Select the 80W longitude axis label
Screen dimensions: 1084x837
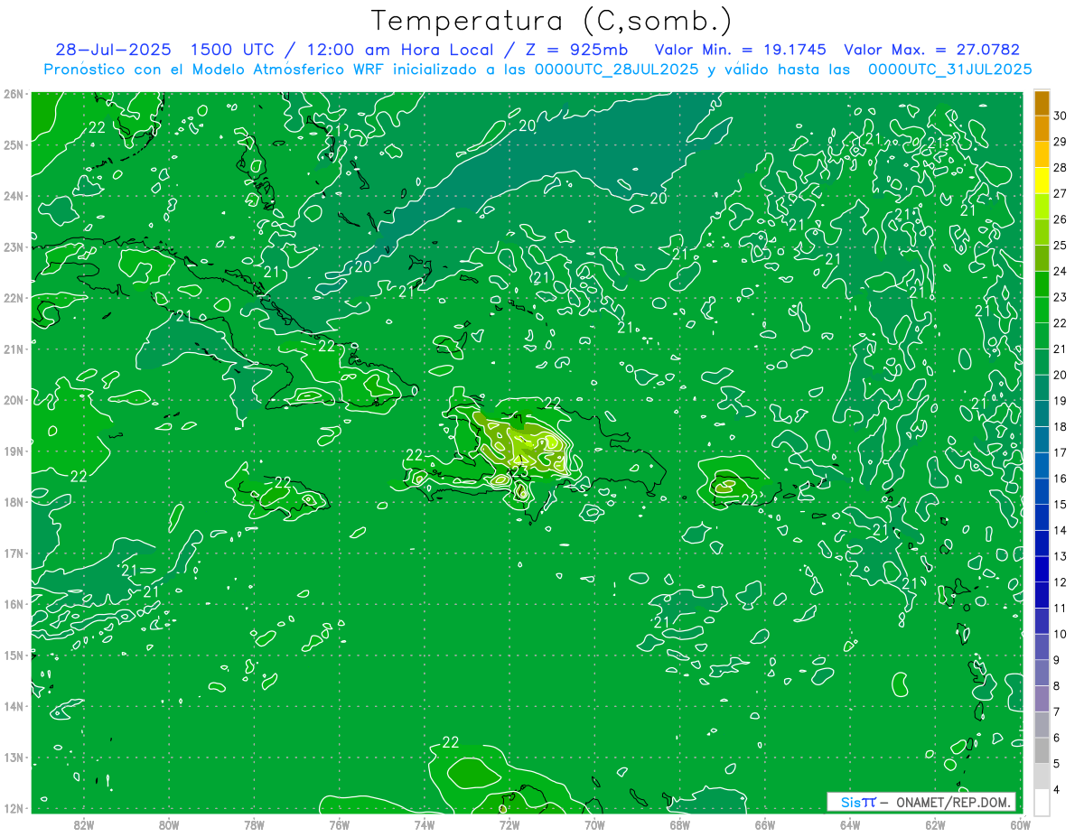coord(169,823)
